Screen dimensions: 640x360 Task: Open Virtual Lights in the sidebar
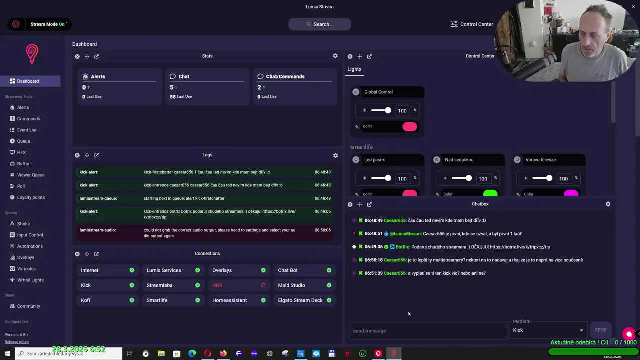click(x=30, y=280)
